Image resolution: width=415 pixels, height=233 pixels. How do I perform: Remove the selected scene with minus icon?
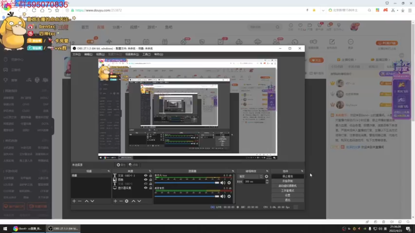coord(80,201)
